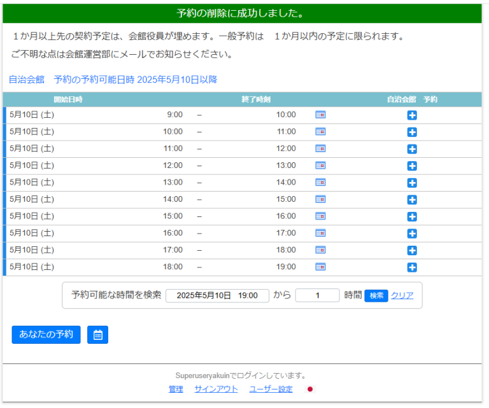Open the ユーザー設定 link

click(271, 389)
